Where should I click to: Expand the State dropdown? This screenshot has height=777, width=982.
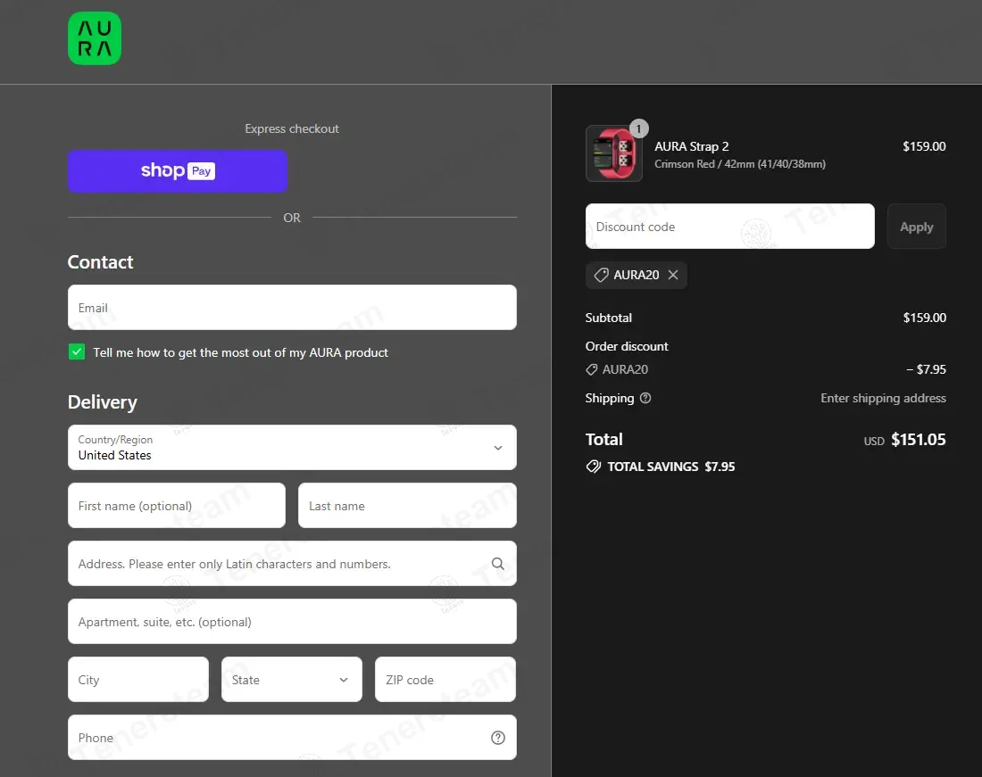pos(291,680)
